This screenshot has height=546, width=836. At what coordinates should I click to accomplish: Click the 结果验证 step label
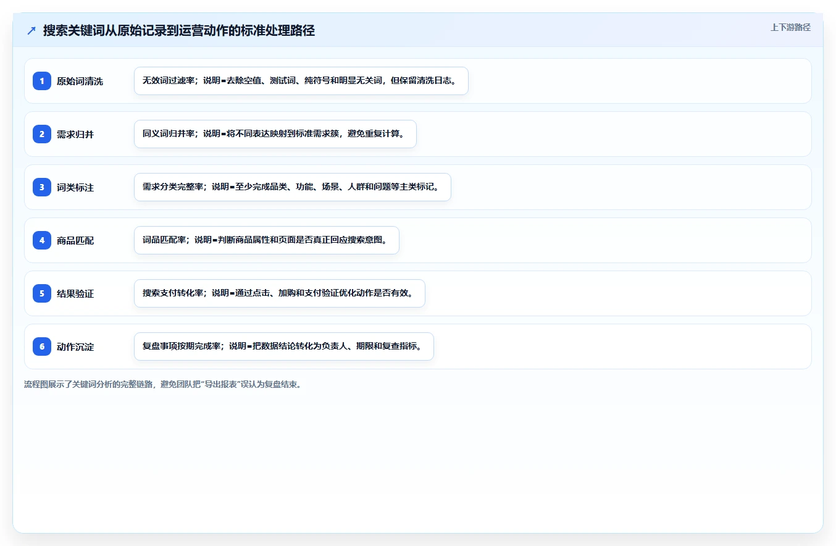[x=75, y=294]
